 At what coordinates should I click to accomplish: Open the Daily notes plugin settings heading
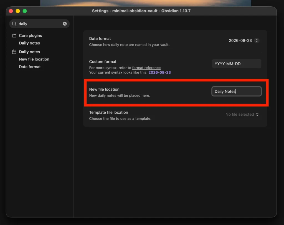(x=29, y=52)
